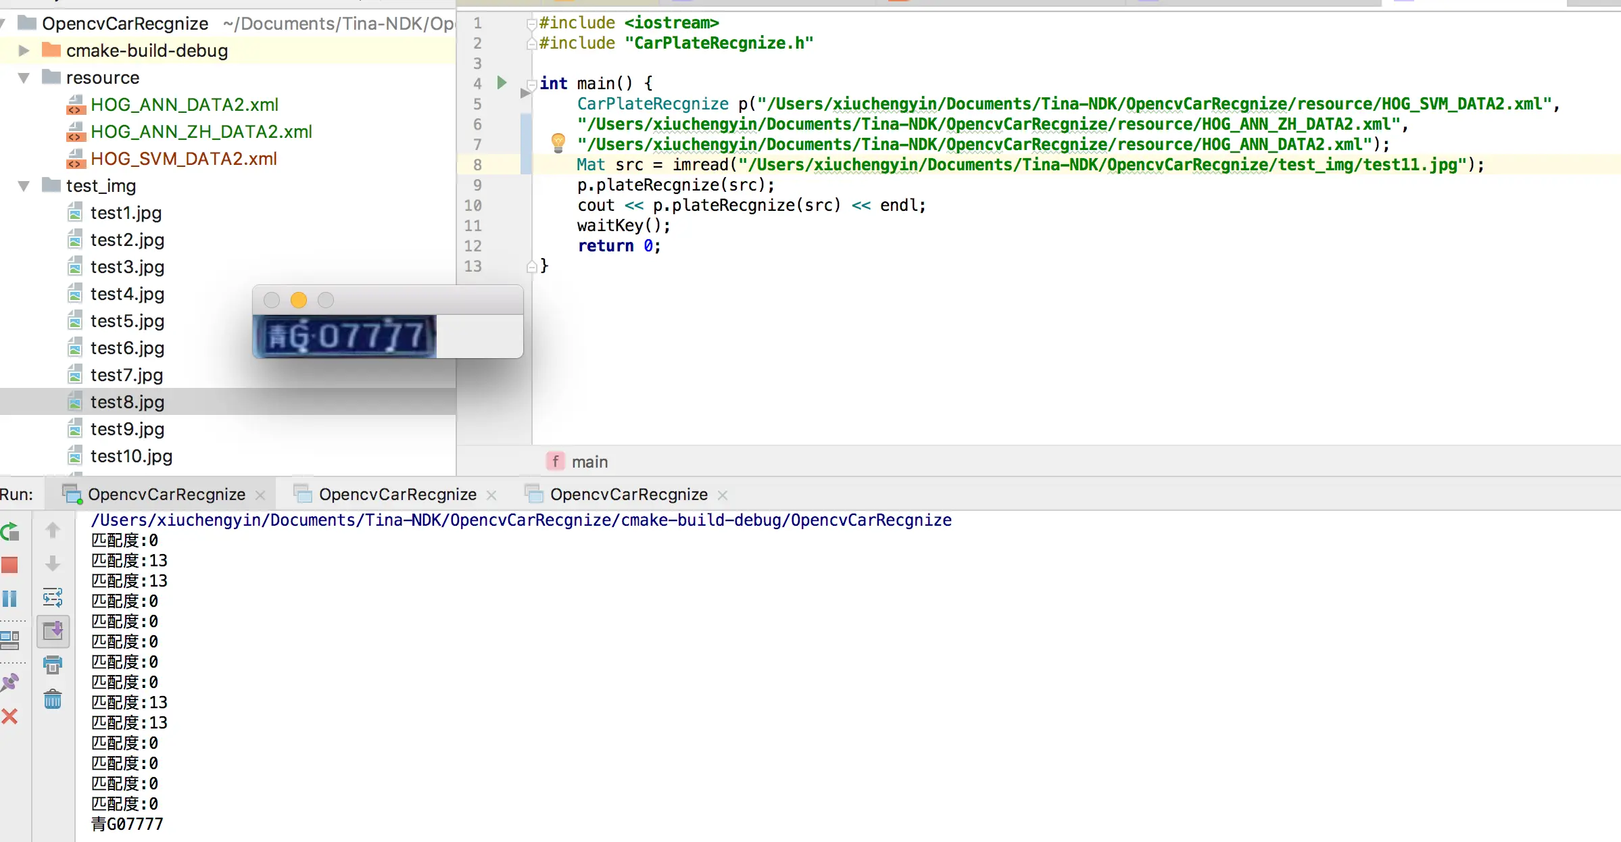Image resolution: width=1621 pixels, height=842 pixels.
Task: Expand the cmake-build-debug folder
Action: coord(24,51)
